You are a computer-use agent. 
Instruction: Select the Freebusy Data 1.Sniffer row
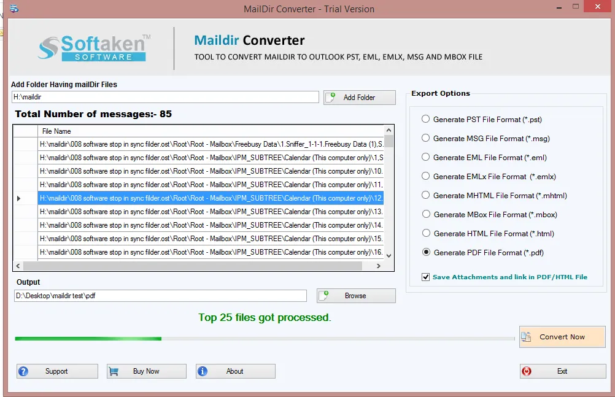point(211,144)
